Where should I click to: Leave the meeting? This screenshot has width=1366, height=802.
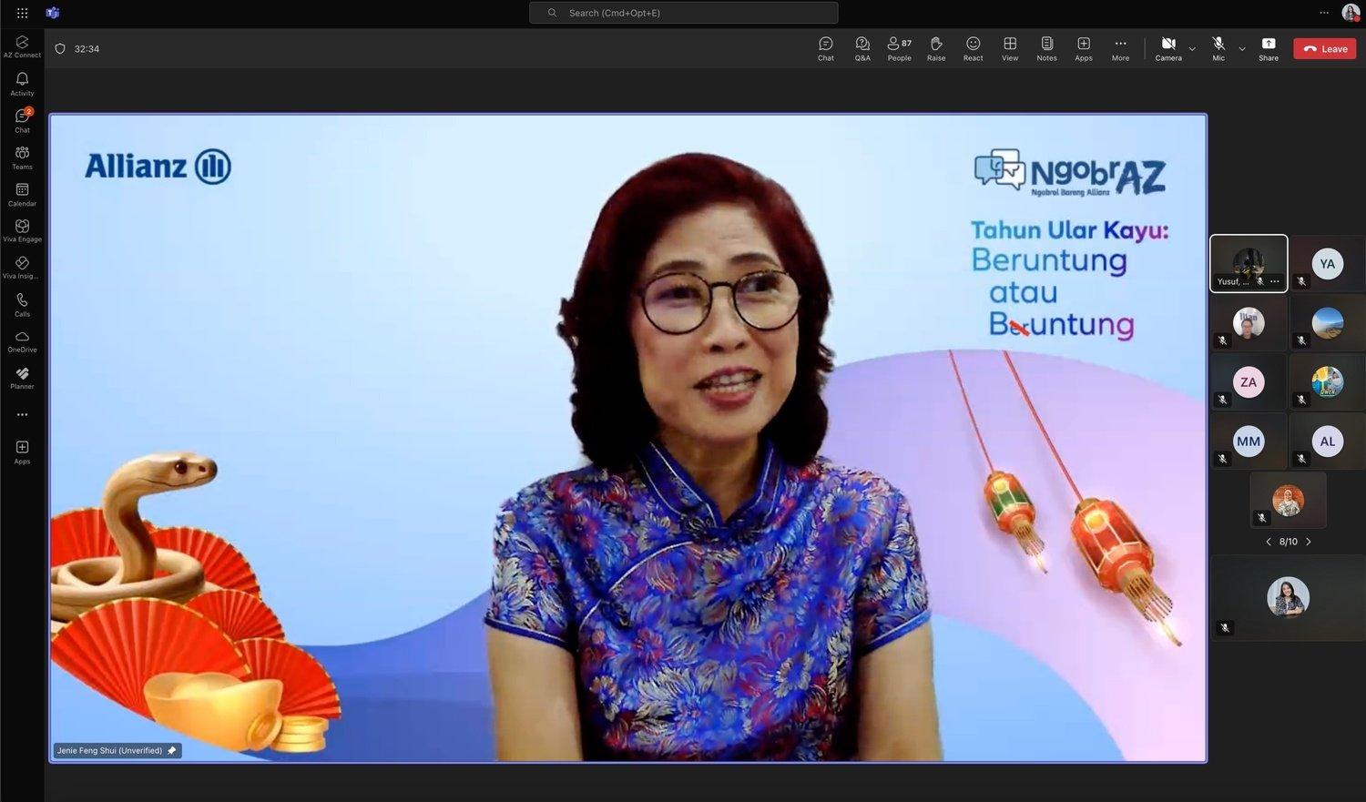click(x=1325, y=49)
